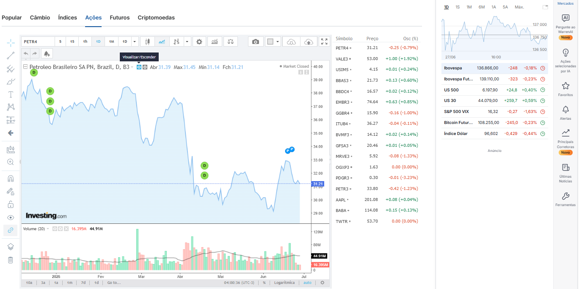Expand Volume (20) indicator dropdown arrow

point(48,228)
